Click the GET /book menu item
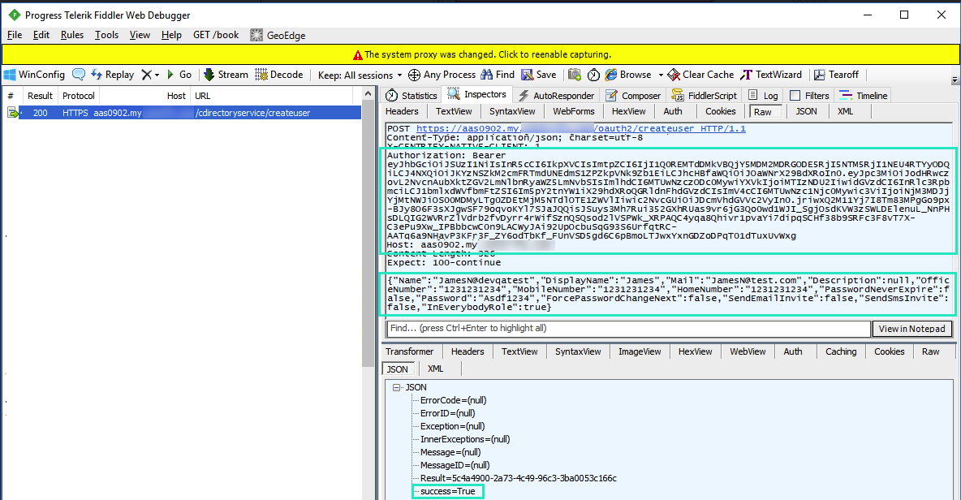This screenshot has width=961, height=500. 216,35
